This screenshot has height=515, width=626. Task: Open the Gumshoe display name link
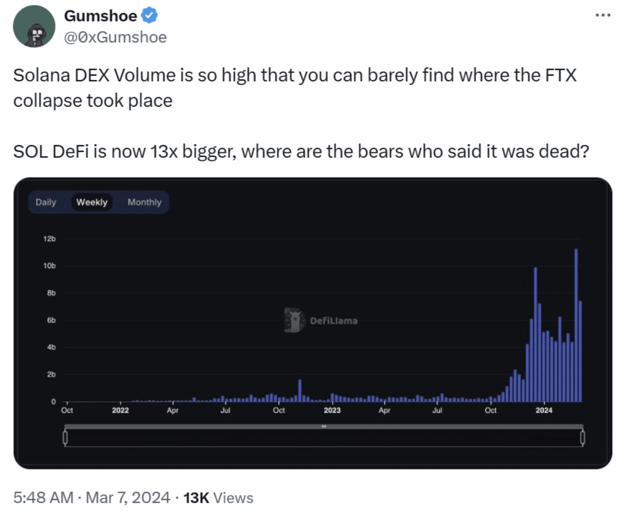click(100, 16)
